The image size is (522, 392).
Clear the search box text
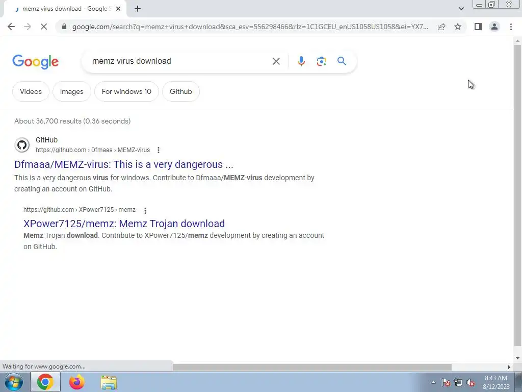(276, 61)
